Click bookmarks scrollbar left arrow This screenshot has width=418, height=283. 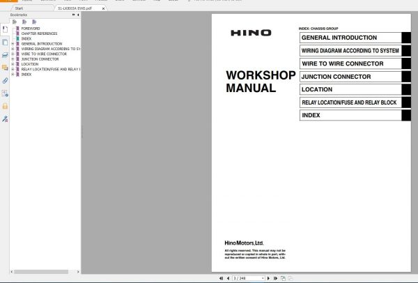click(x=12, y=272)
